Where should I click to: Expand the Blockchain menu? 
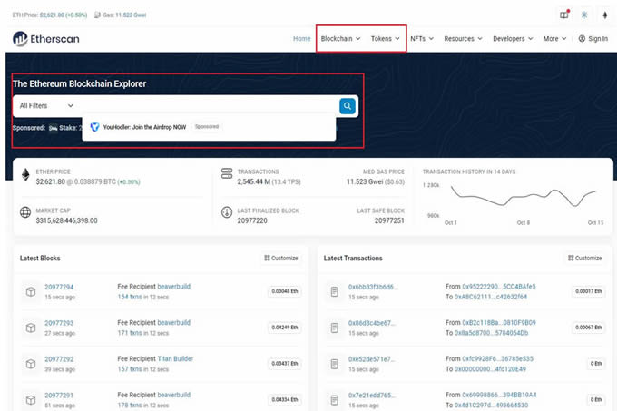tap(341, 39)
